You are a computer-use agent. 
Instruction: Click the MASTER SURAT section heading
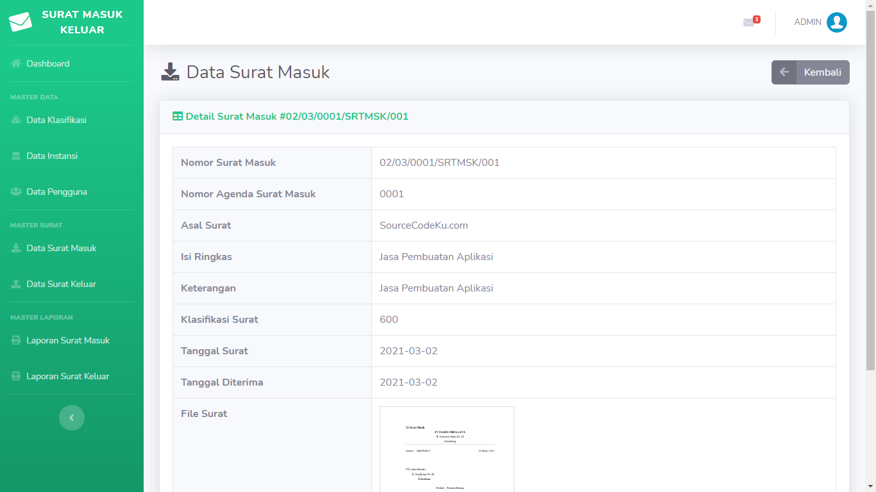point(36,225)
